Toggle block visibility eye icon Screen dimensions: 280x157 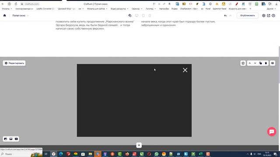coord(273,63)
